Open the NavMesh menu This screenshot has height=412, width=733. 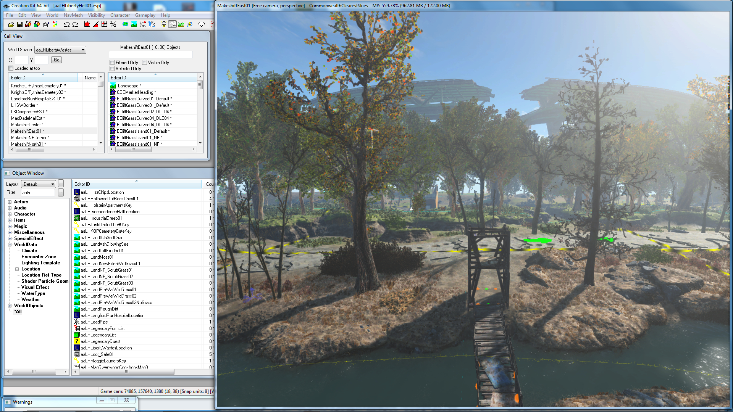(x=73, y=15)
